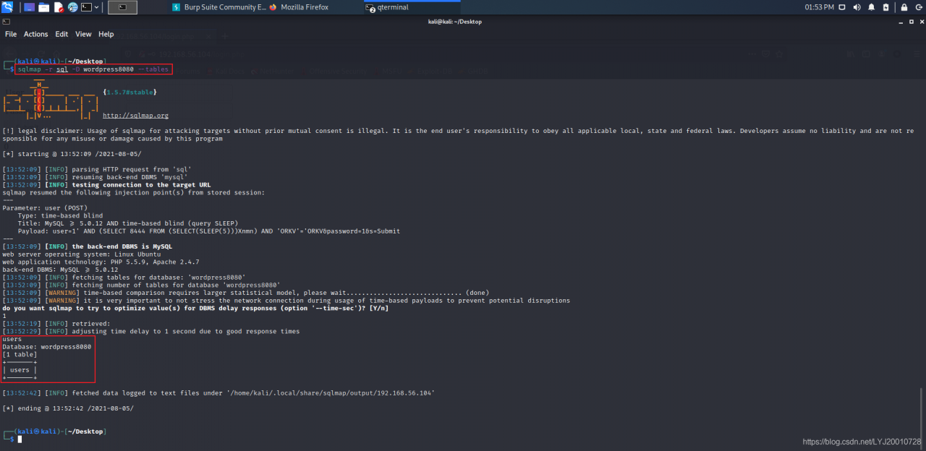Image resolution: width=926 pixels, height=451 pixels.
Task: Click the '[1 table]' result text
Action: click(x=20, y=355)
